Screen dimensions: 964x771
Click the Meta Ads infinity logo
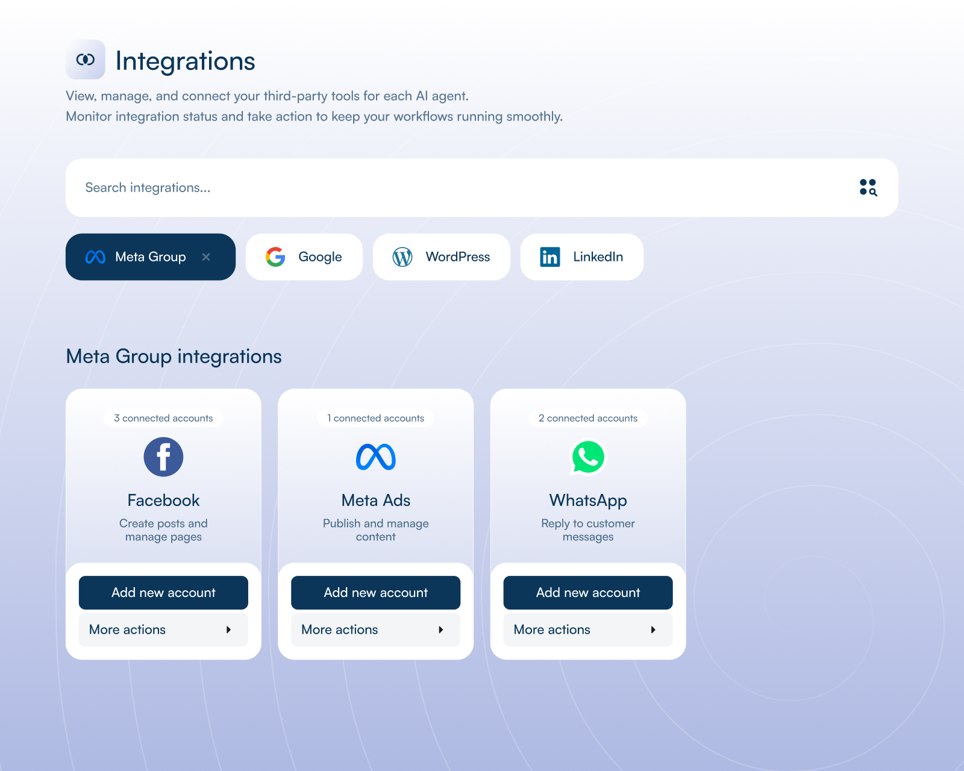point(375,456)
